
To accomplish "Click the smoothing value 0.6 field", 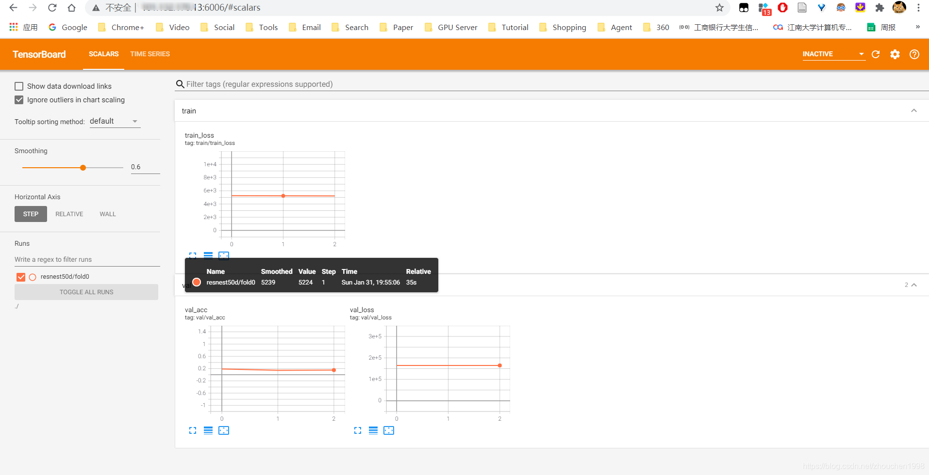I will (145, 167).
